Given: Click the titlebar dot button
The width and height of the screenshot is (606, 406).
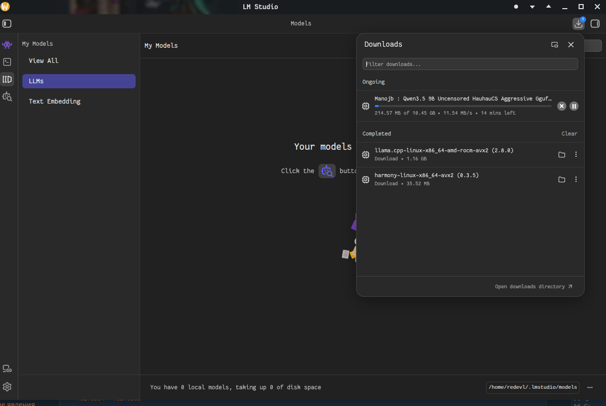Looking at the screenshot, I should point(516,7).
